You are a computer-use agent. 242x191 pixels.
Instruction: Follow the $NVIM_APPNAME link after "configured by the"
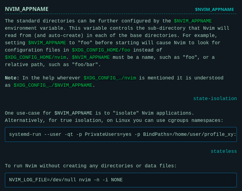click(193, 21)
